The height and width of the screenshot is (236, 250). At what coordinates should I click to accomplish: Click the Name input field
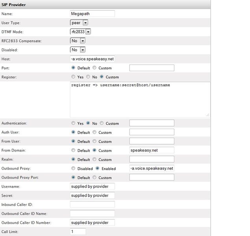(92, 14)
